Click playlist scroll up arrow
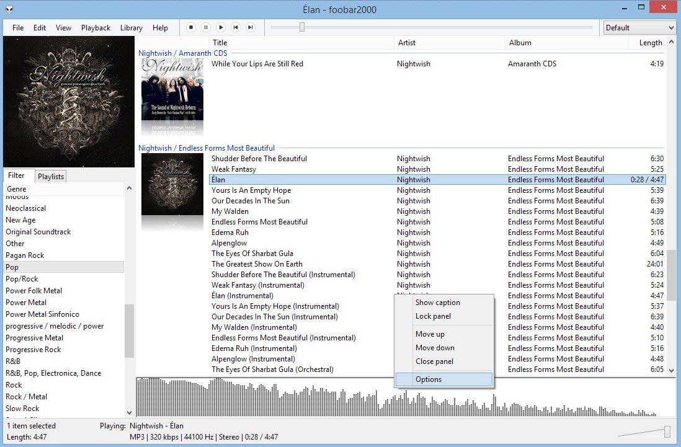 tap(672, 42)
